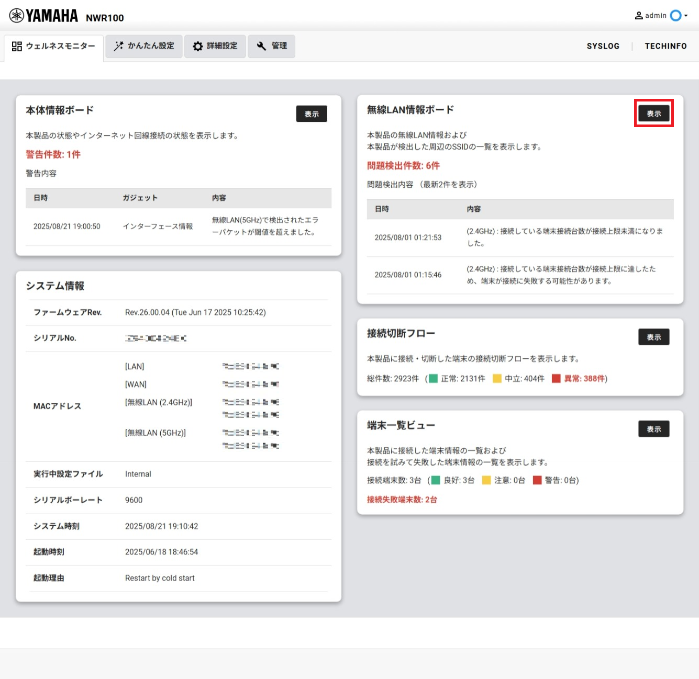This screenshot has width=699, height=679.
Task: Click the wrench icon on 管理
Action: click(261, 46)
